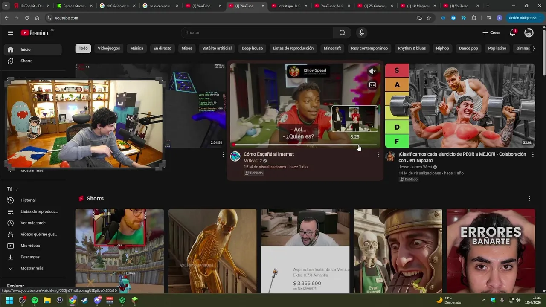Open Steam from the taskbar

(x=84, y=300)
